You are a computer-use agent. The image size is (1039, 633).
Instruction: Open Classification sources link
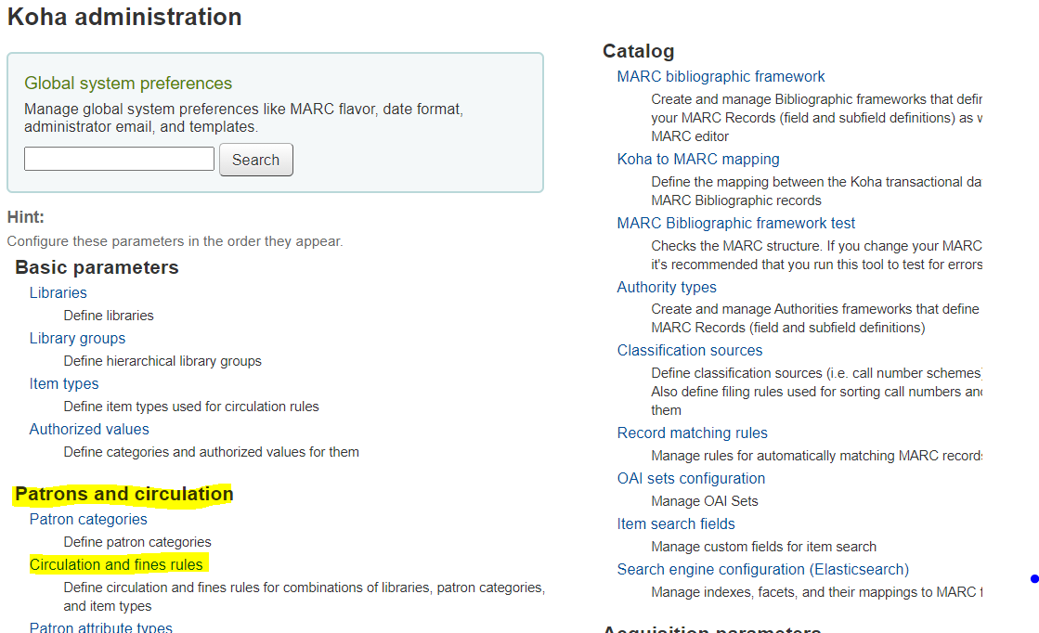[x=689, y=350]
